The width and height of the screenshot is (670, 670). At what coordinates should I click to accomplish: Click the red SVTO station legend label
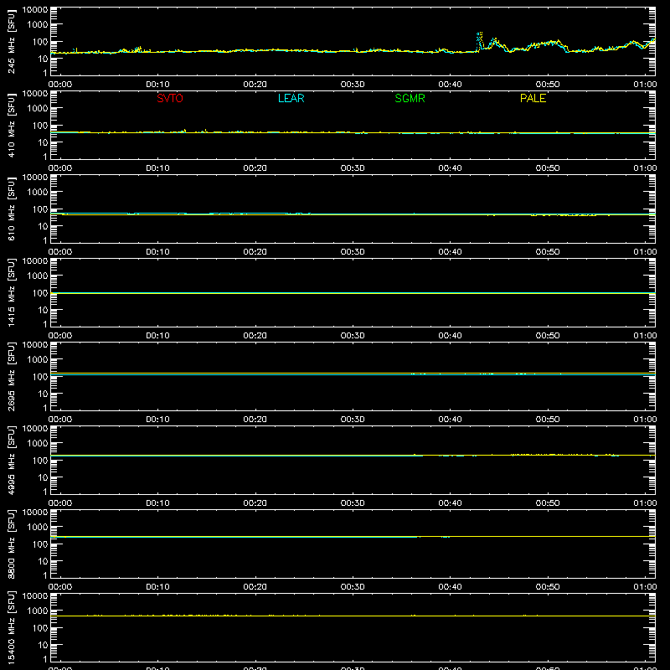pos(170,98)
